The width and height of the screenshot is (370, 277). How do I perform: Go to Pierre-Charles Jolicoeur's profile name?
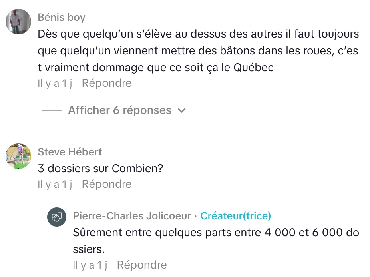pyautogui.click(x=132, y=216)
